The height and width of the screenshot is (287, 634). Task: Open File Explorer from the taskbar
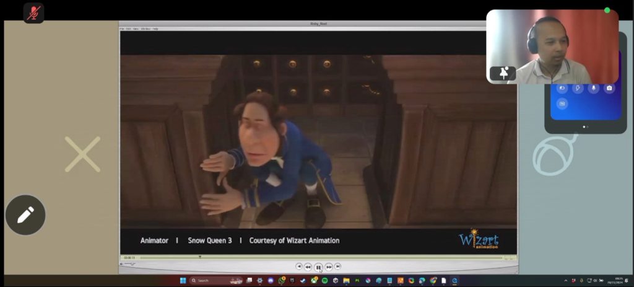pos(346,281)
